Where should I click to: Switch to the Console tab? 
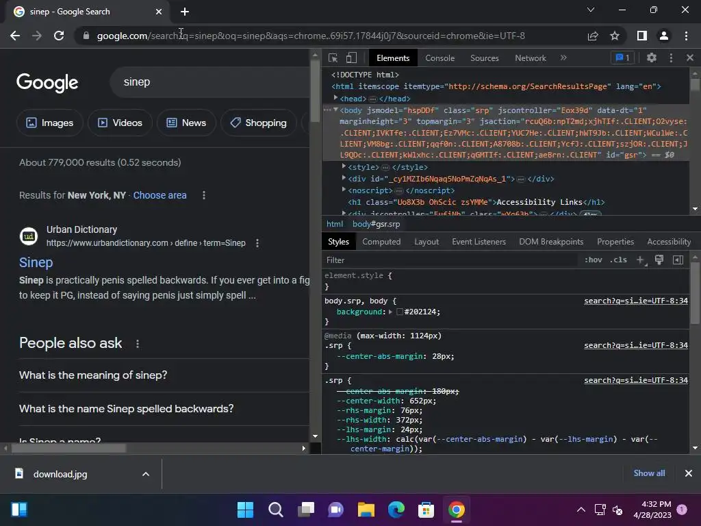tap(440, 58)
